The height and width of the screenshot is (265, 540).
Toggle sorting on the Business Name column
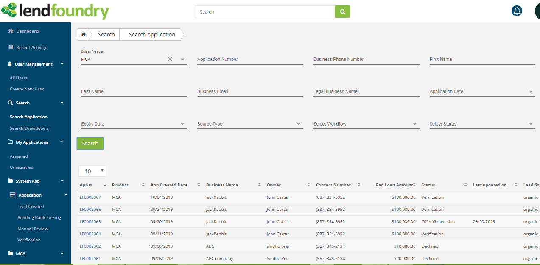coord(259,185)
